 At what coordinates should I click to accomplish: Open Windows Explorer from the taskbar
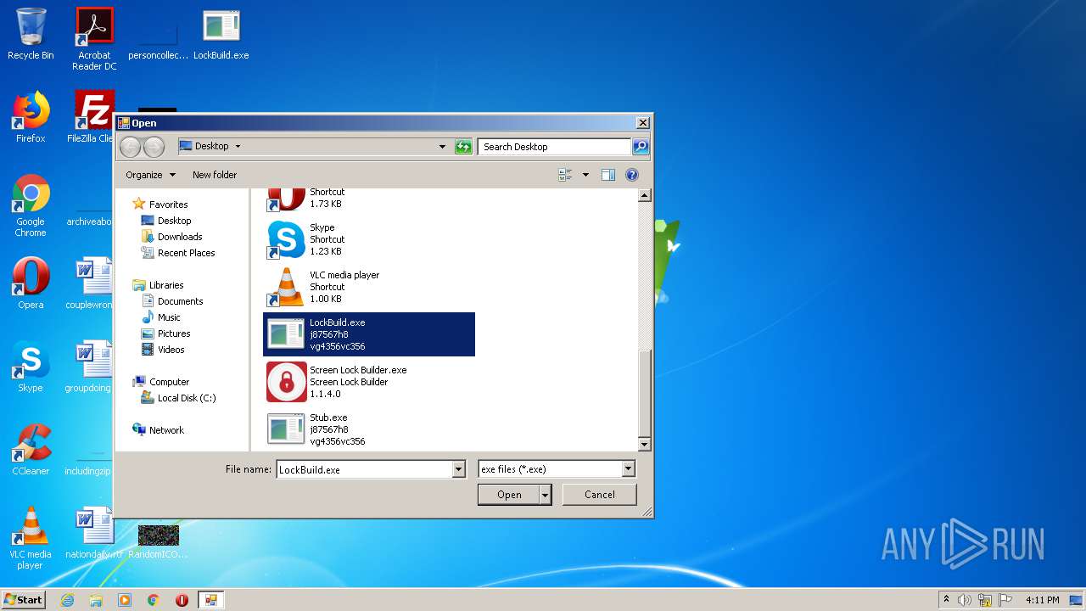coord(96,600)
